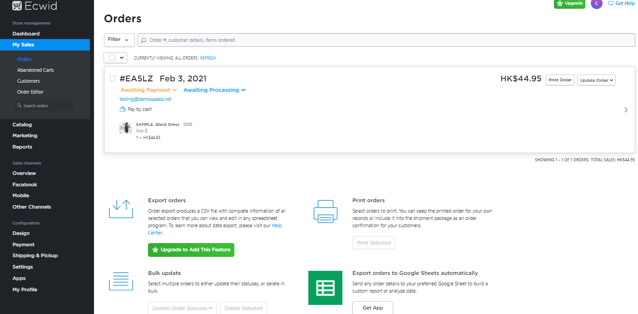Viewport: 638px width, 314px height.
Task: Toggle the select all orders checkbox
Action: 112,58
